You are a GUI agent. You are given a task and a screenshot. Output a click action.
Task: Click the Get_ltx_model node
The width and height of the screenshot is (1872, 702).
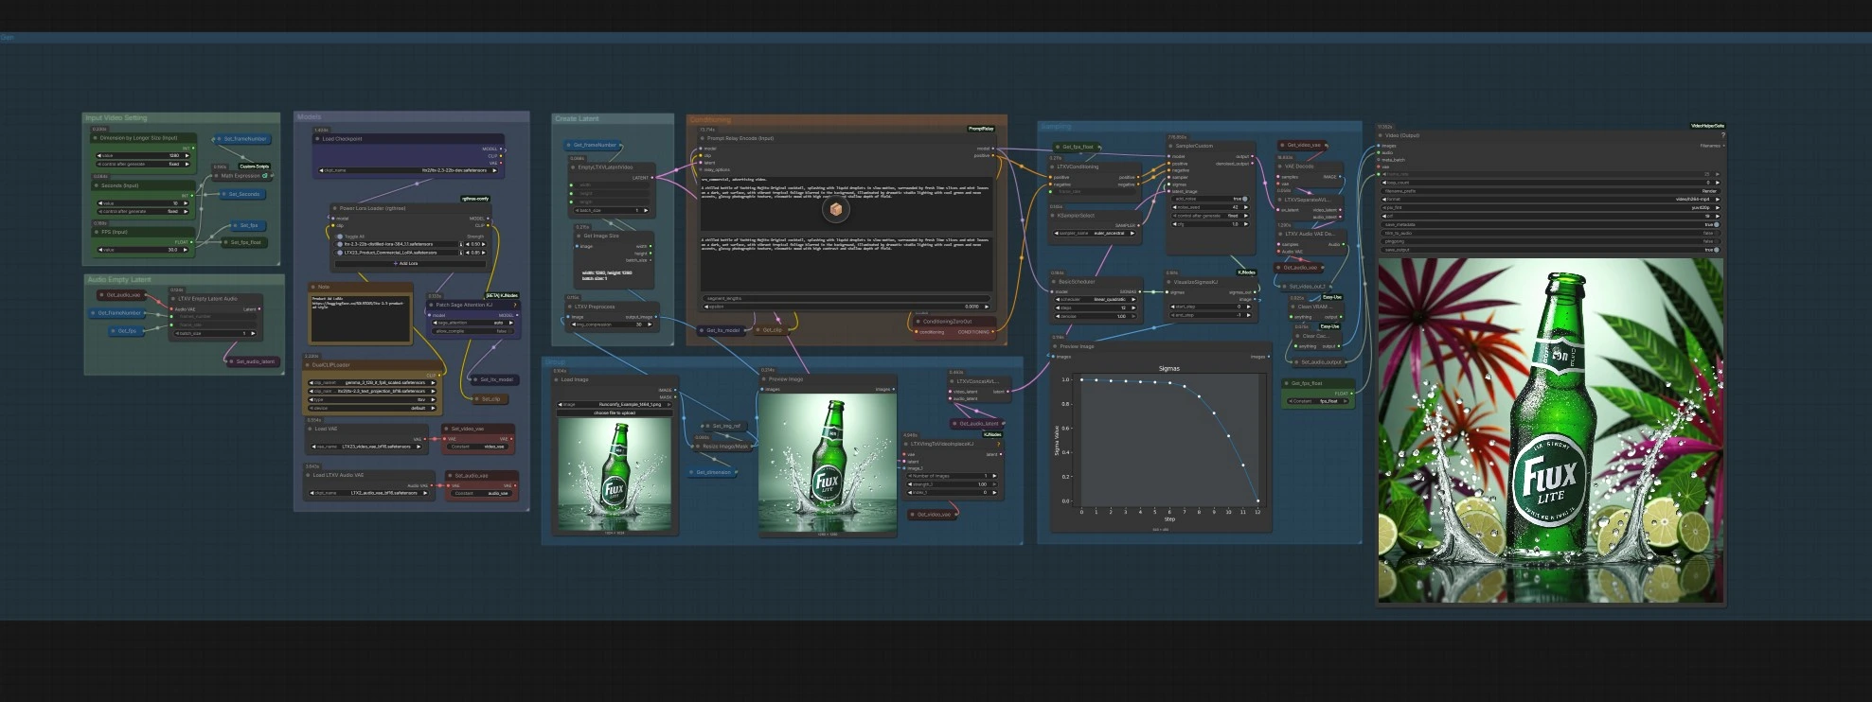point(722,330)
